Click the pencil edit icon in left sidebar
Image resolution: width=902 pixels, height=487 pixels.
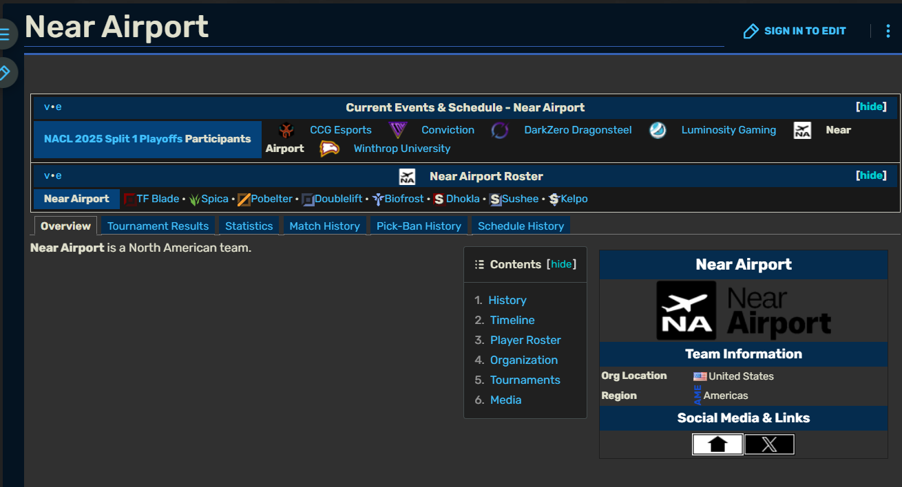click(x=6, y=72)
